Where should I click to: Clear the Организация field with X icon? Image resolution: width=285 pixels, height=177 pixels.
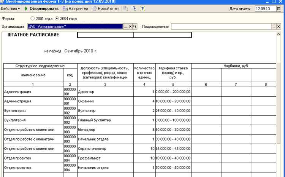click(x=130, y=27)
